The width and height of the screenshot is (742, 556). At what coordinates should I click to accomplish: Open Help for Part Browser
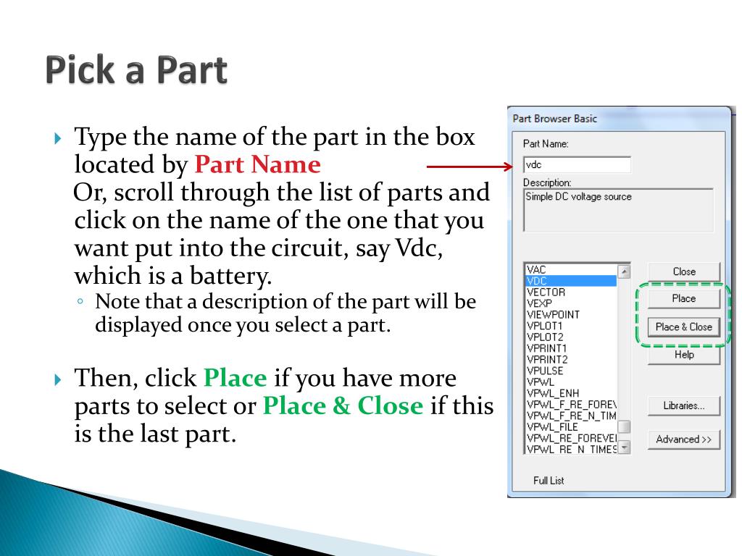coord(684,355)
